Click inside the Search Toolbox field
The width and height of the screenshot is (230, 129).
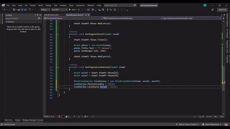click(x=21, y=18)
